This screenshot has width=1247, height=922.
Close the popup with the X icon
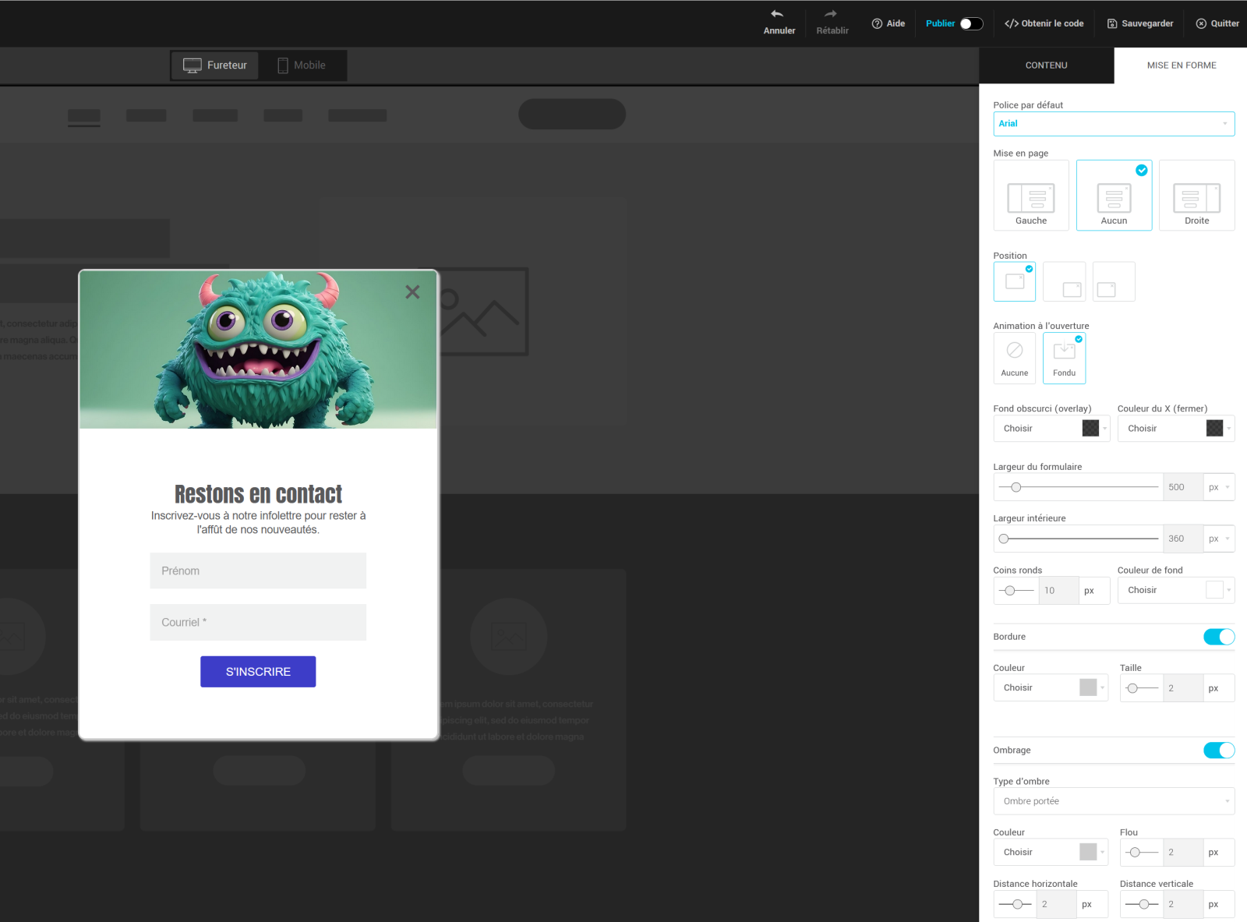[412, 291]
